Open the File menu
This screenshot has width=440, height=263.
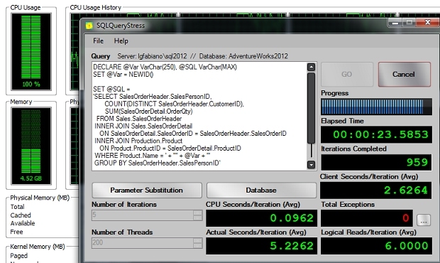(98, 41)
